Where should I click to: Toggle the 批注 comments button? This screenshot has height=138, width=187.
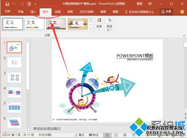point(94,135)
